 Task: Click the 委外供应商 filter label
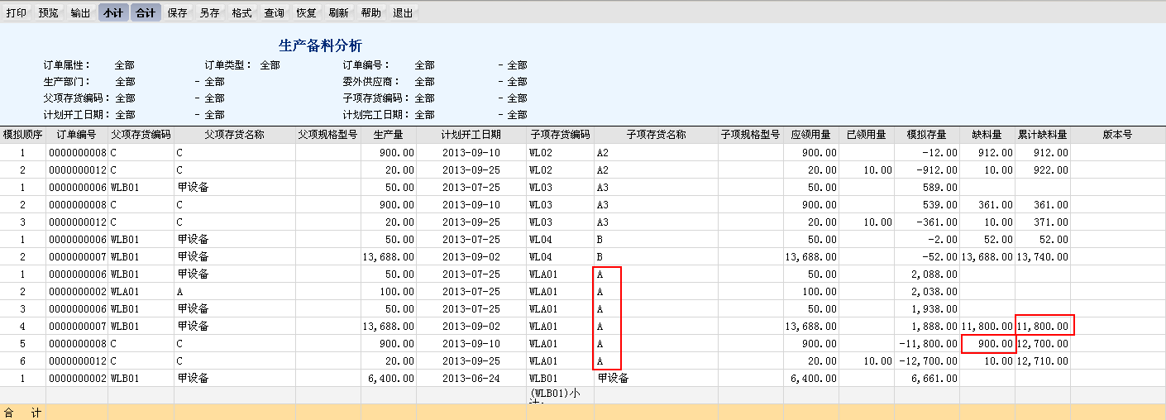[x=371, y=82]
